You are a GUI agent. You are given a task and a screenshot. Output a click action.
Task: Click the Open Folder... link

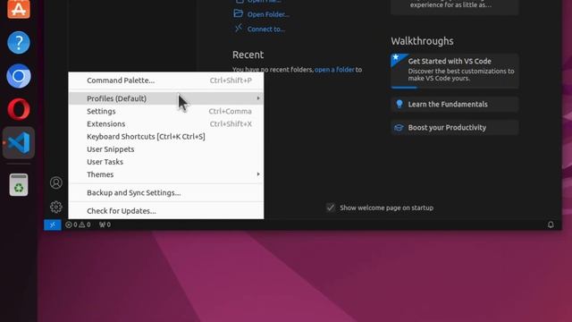tap(268, 14)
